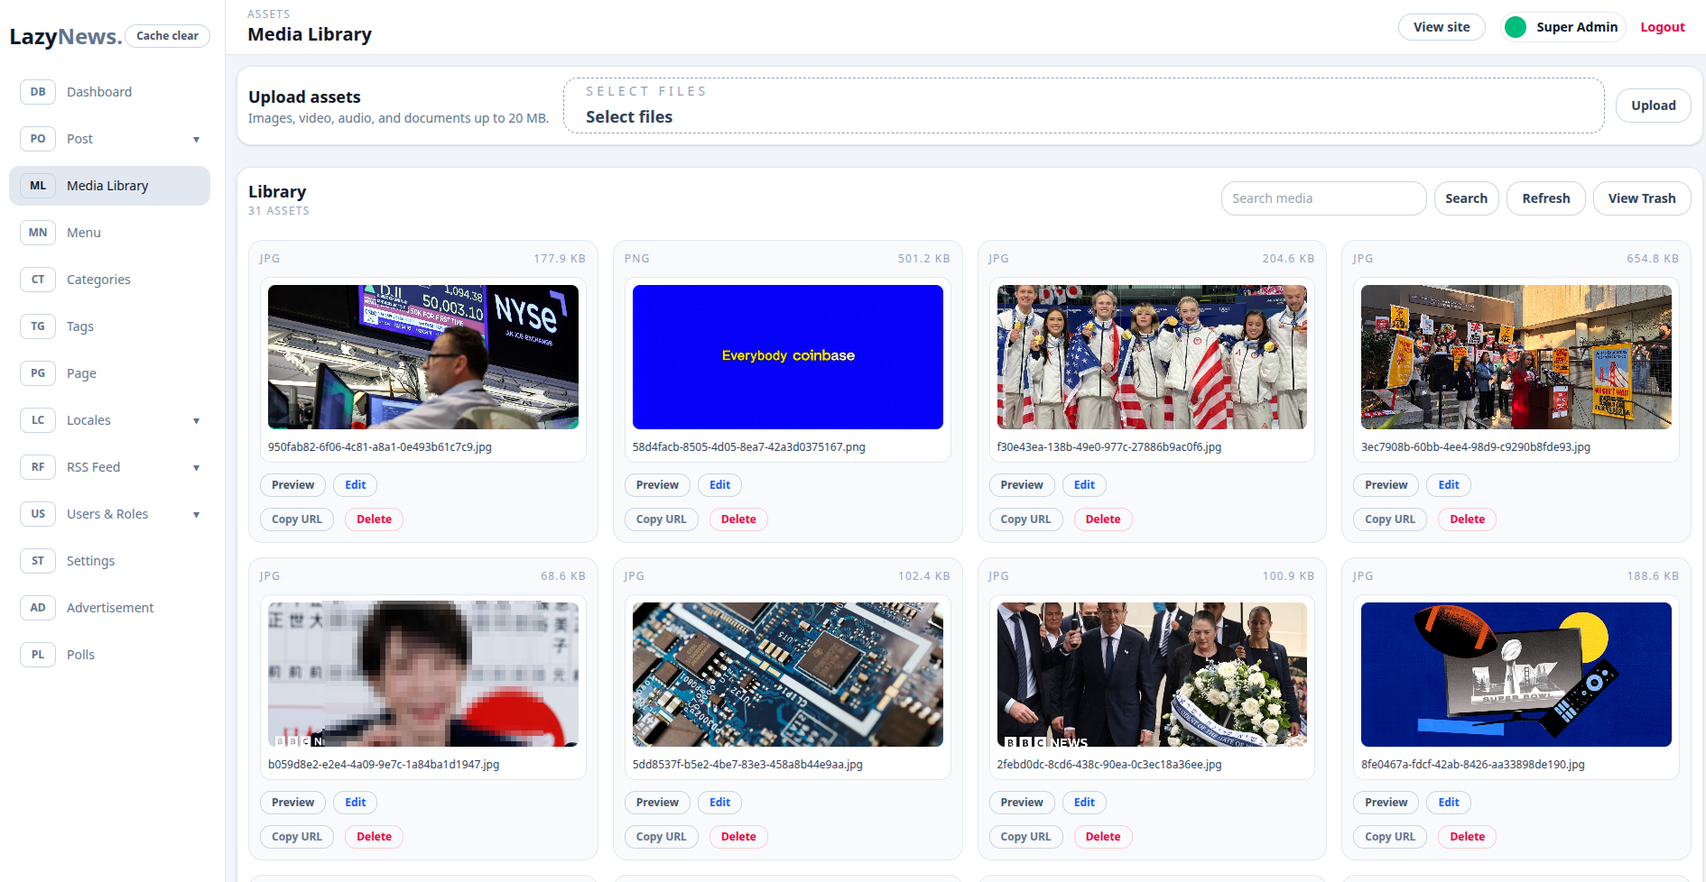Click the PO badge icon beside Post

(38, 139)
